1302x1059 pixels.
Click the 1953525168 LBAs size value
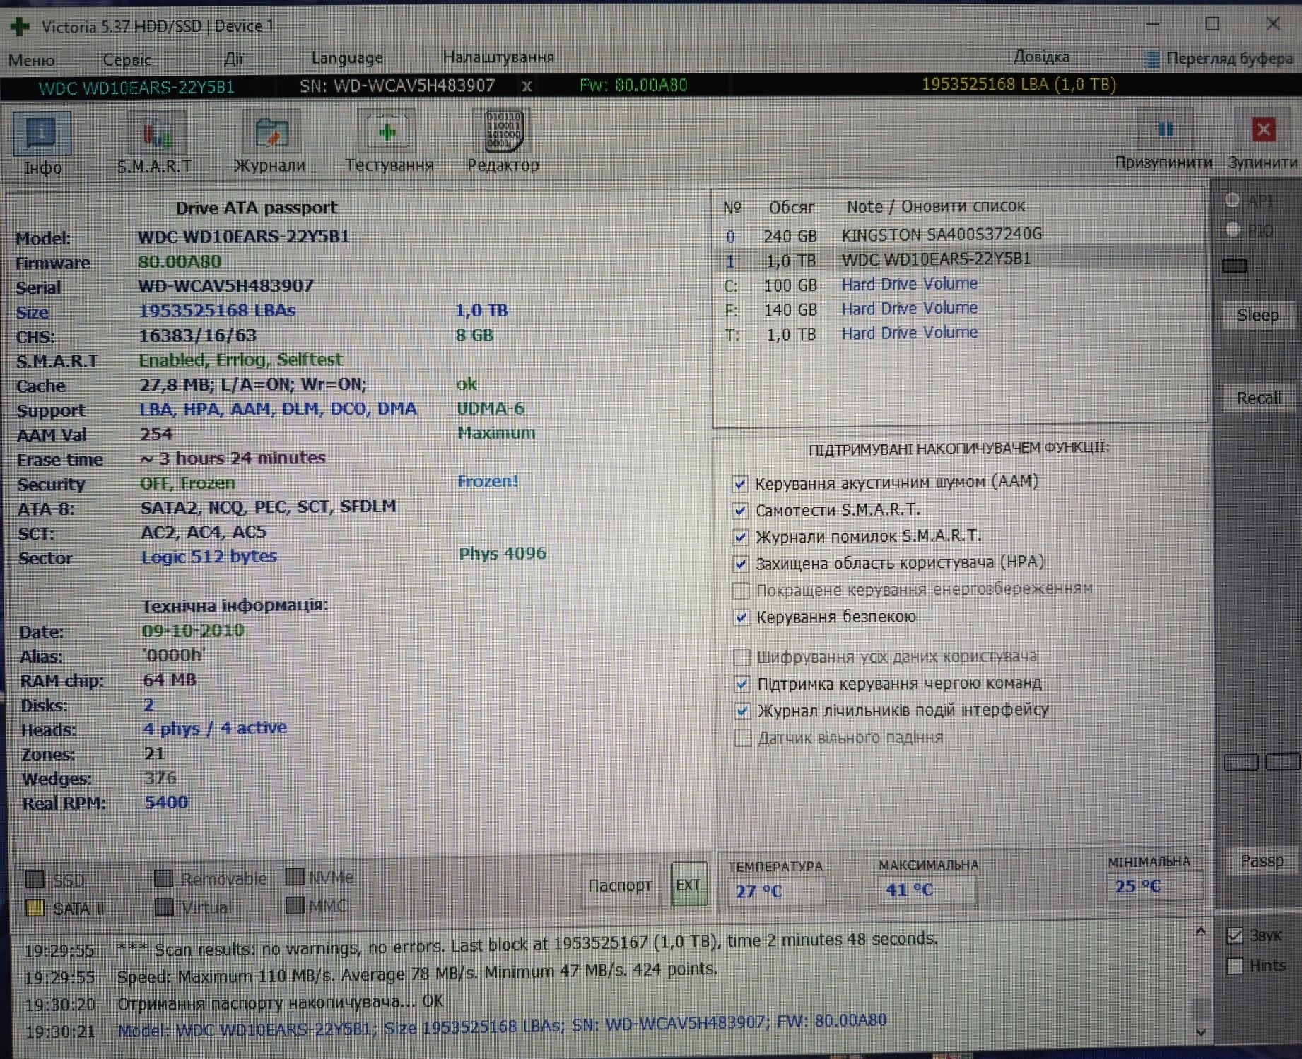point(217,311)
